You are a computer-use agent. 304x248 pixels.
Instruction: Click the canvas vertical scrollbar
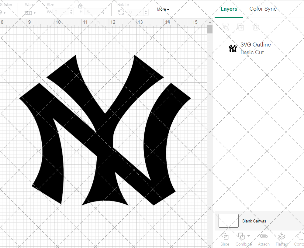(209, 29)
